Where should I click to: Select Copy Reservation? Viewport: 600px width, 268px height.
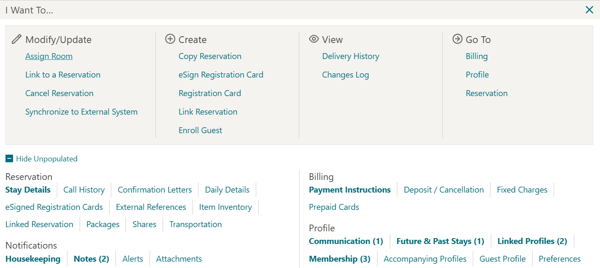click(210, 56)
